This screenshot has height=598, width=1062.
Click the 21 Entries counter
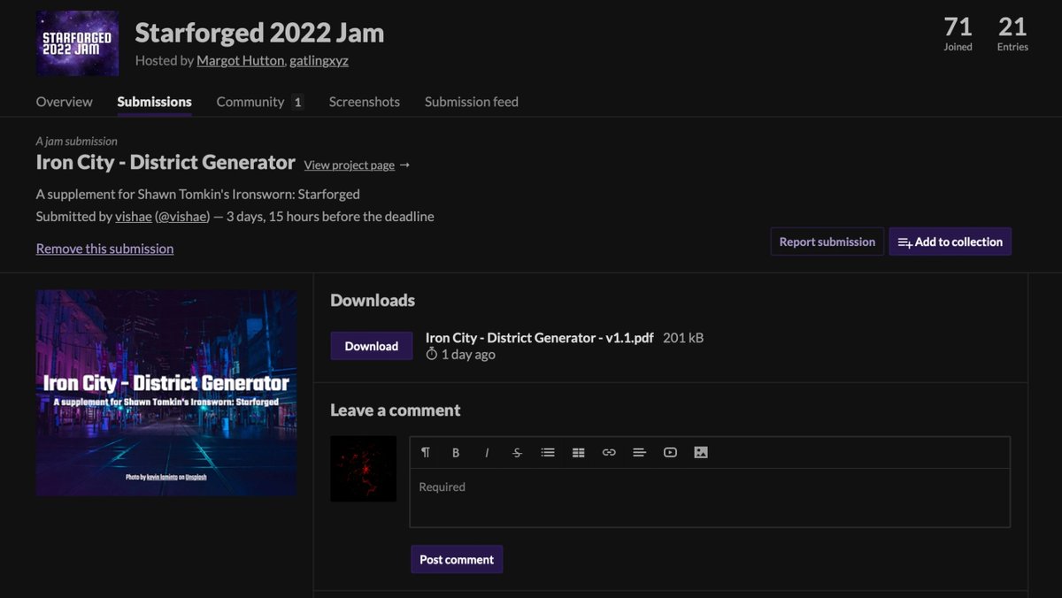click(x=1012, y=34)
